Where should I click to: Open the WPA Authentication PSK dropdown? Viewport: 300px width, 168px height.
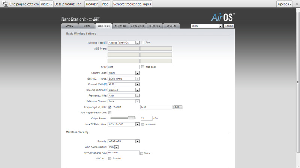tap(113, 147)
